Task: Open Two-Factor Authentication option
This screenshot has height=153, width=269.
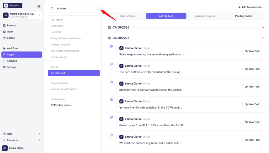Action: pos(65,51)
